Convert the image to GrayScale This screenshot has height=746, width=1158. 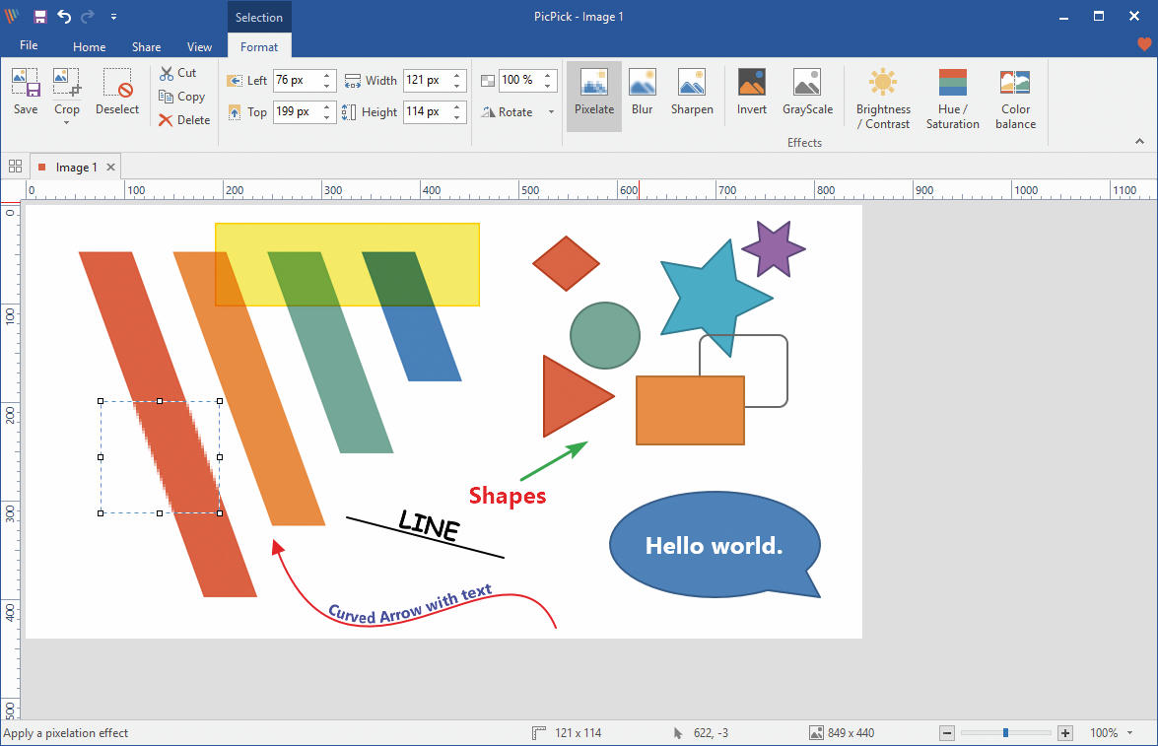click(x=807, y=92)
